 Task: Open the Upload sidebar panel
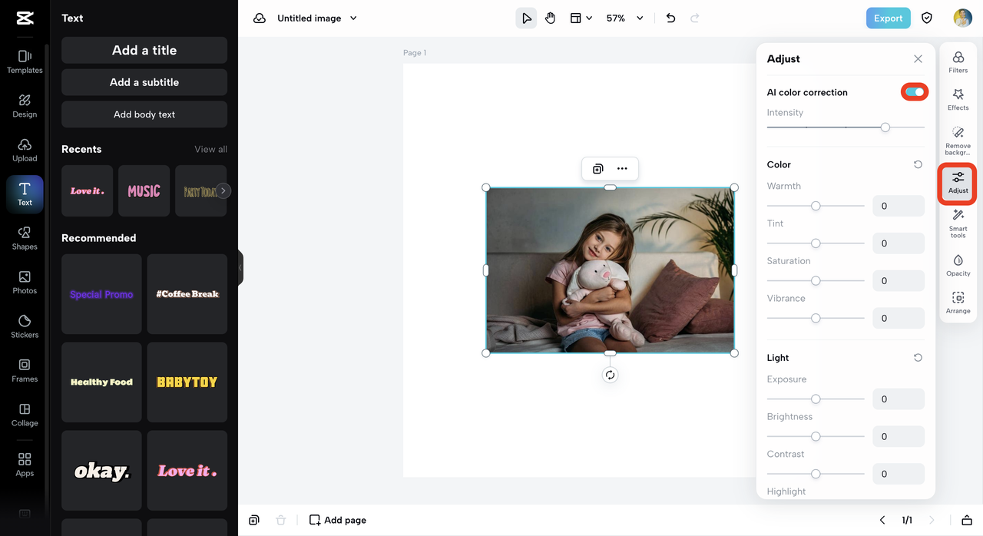click(25, 150)
